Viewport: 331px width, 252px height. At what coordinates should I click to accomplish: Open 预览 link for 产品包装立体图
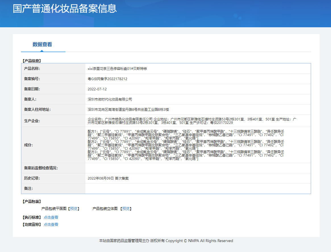(126, 209)
